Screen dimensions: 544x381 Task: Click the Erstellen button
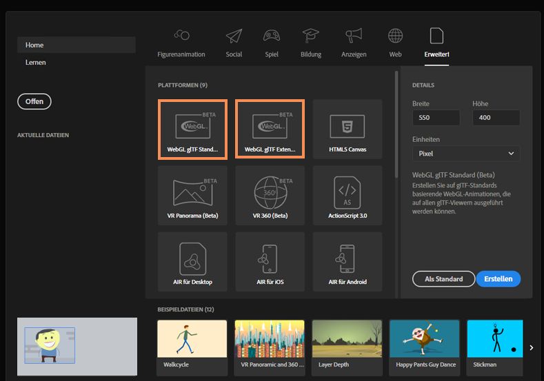(498, 279)
